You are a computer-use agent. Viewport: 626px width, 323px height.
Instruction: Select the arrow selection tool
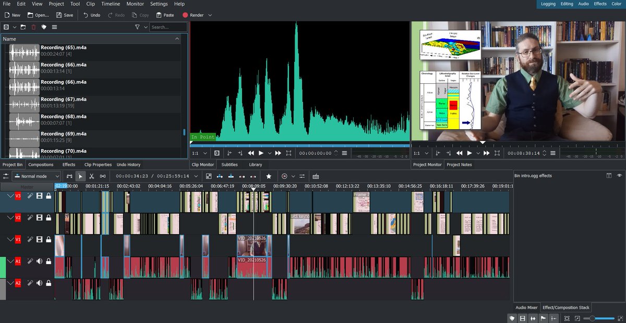(80, 176)
